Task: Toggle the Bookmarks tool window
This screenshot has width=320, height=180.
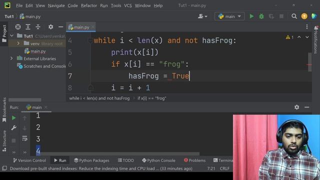Action: (x=4, y=110)
